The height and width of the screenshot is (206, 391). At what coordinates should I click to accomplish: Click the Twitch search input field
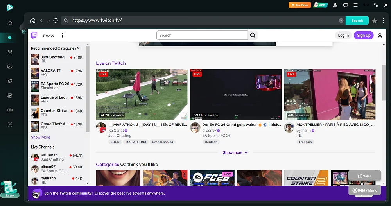point(202,35)
